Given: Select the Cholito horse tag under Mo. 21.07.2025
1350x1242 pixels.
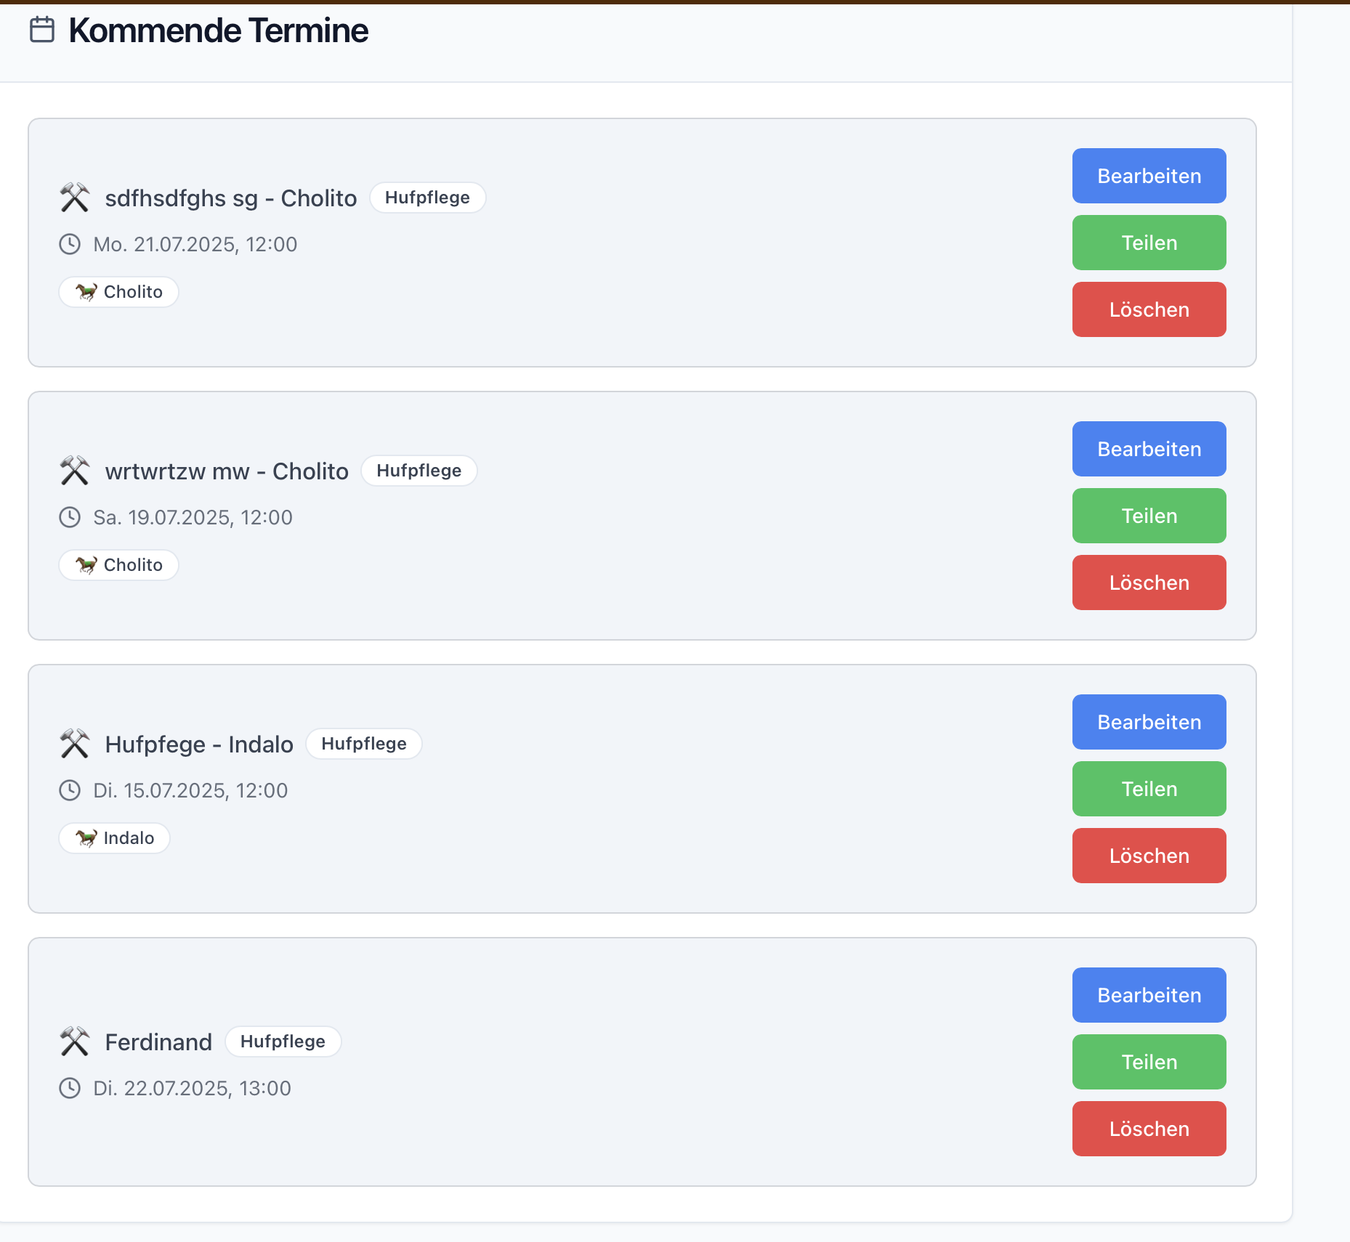Looking at the screenshot, I should click(x=119, y=292).
